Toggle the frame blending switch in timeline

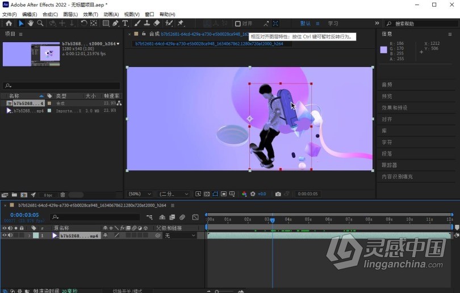point(172,217)
